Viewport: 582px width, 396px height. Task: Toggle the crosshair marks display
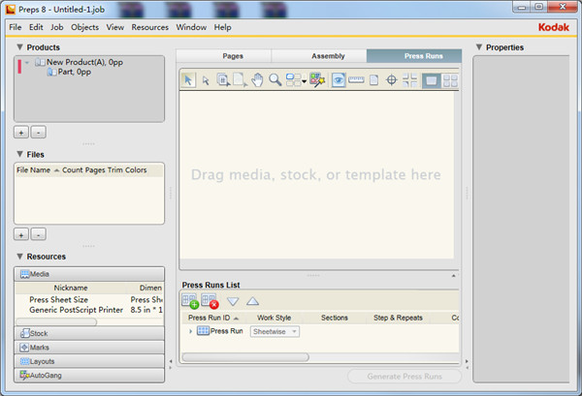click(x=391, y=80)
